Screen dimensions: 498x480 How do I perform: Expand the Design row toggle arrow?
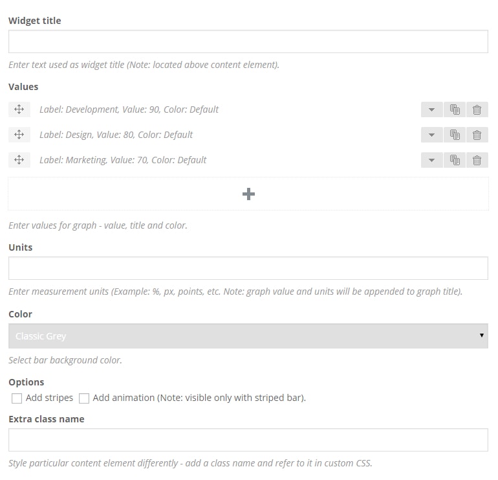(431, 135)
